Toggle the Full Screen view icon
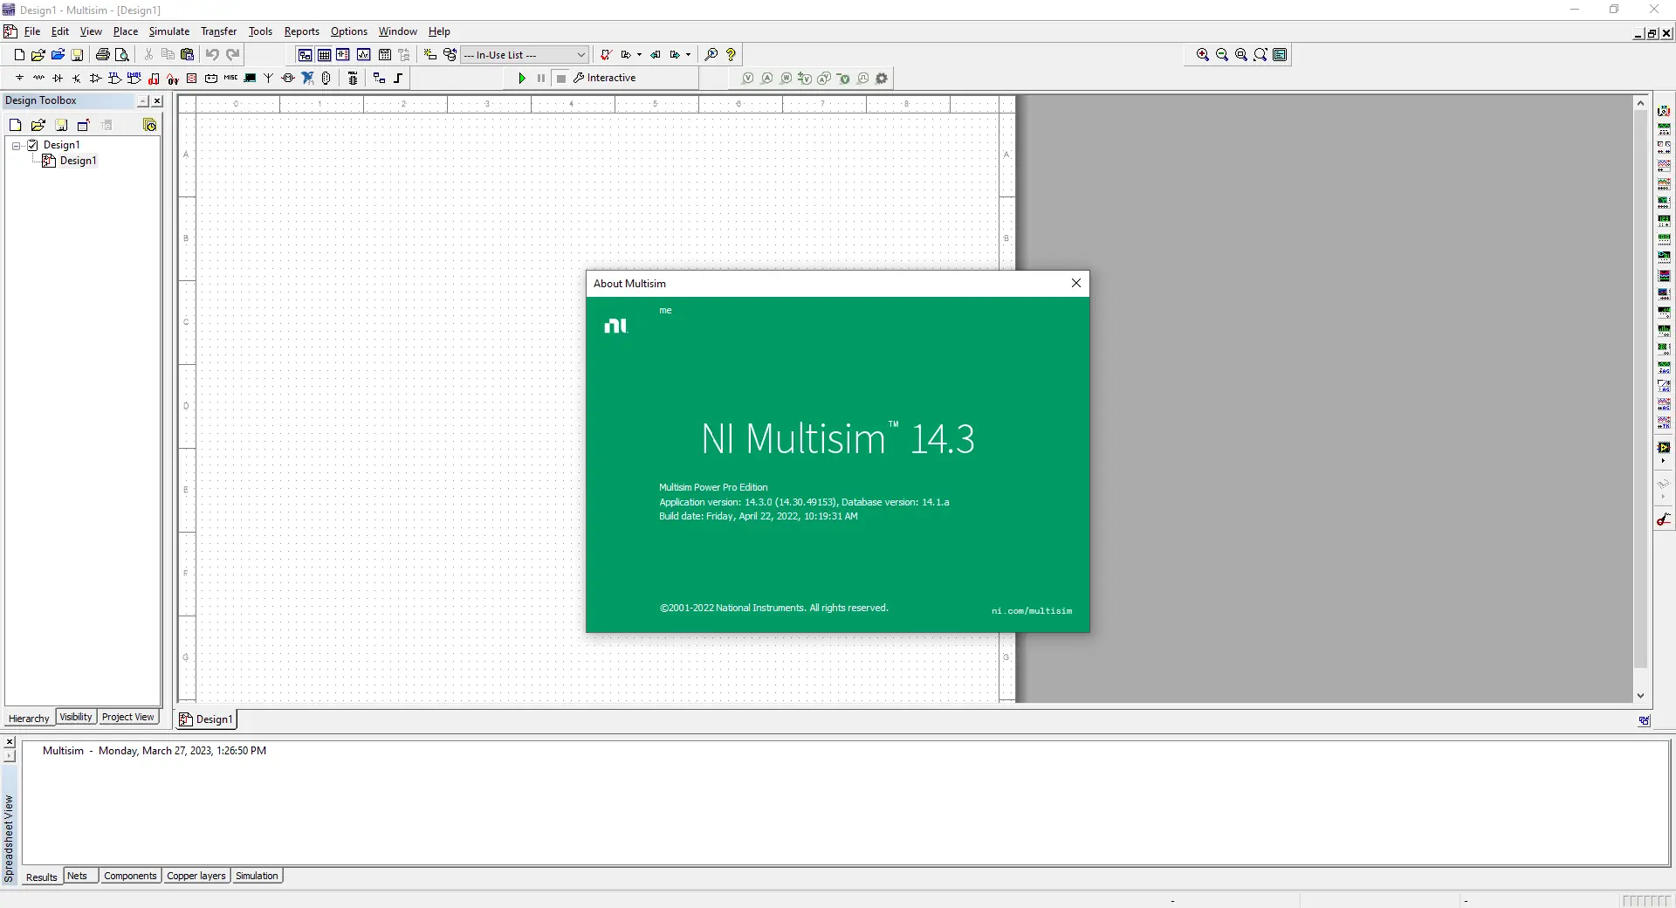Viewport: 1676px width, 908px height. click(x=1280, y=54)
